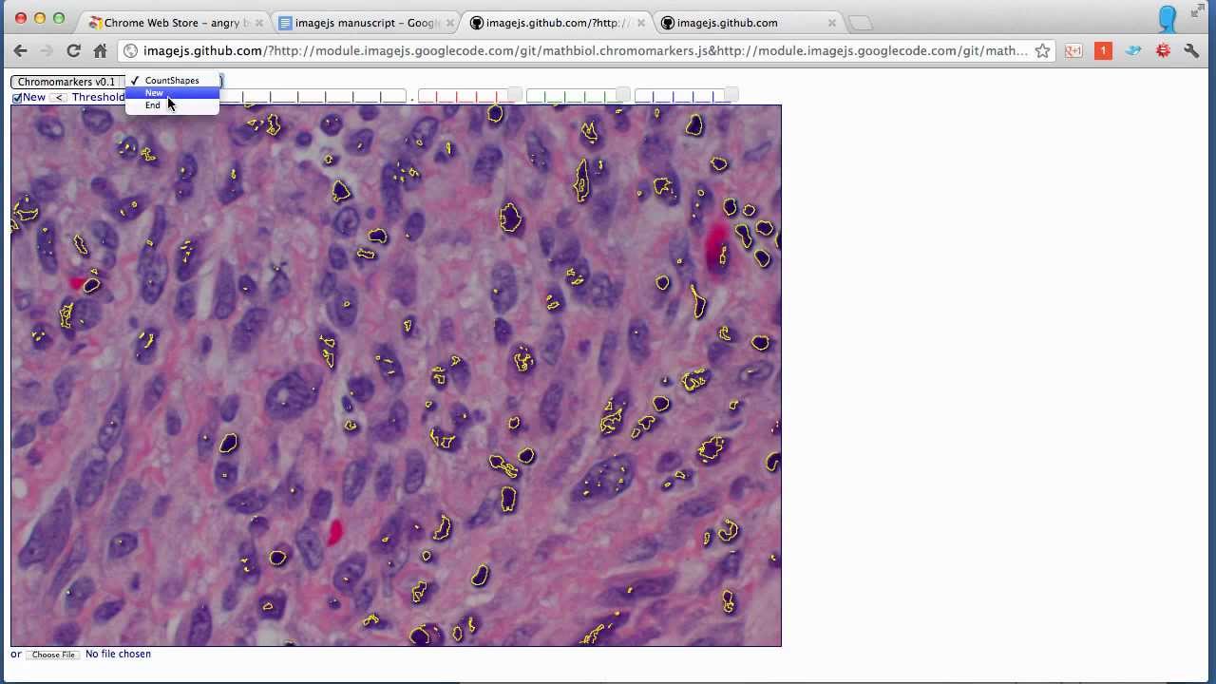This screenshot has width=1216, height=684.
Task: Open a new browser tab
Action: pos(859,23)
